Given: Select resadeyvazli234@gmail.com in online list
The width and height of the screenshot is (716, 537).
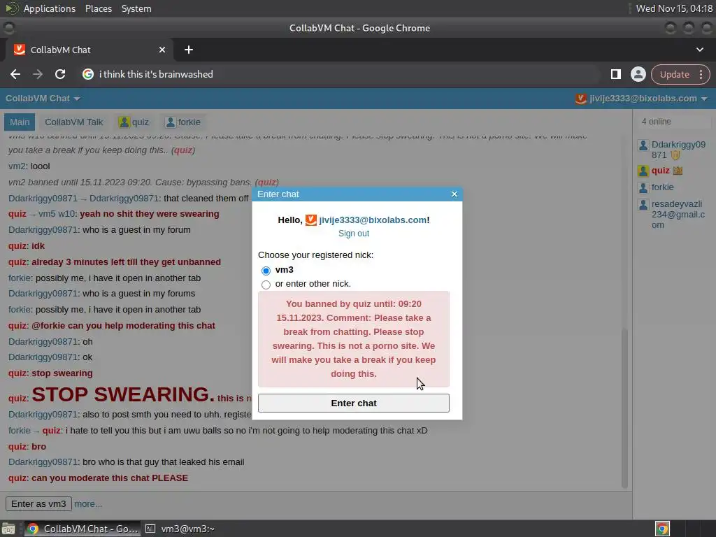Looking at the screenshot, I should pos(678,214).
